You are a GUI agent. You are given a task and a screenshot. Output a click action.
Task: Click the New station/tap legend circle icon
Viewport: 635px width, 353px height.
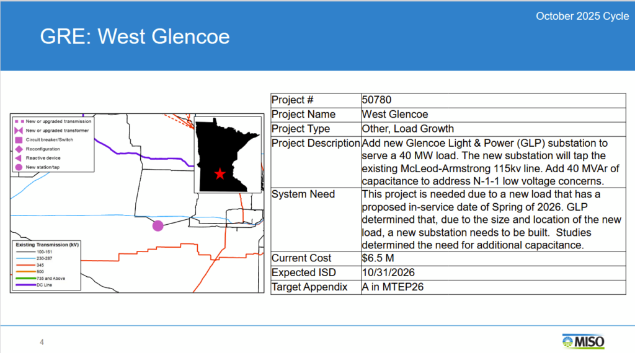19,167
